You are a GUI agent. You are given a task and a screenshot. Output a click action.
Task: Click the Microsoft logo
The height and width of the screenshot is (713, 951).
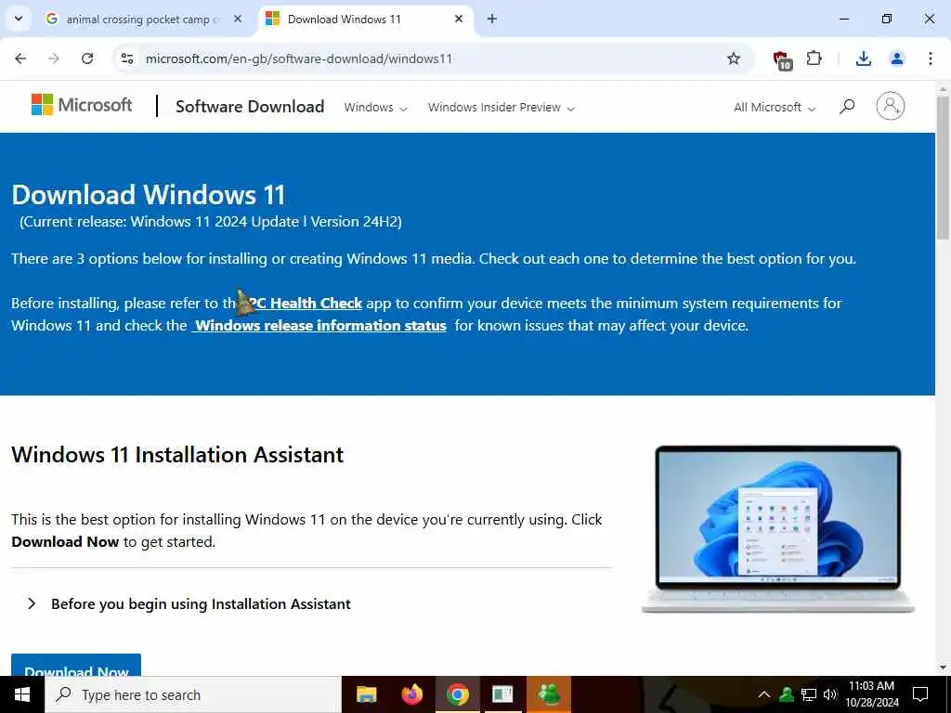pos(82,105)
